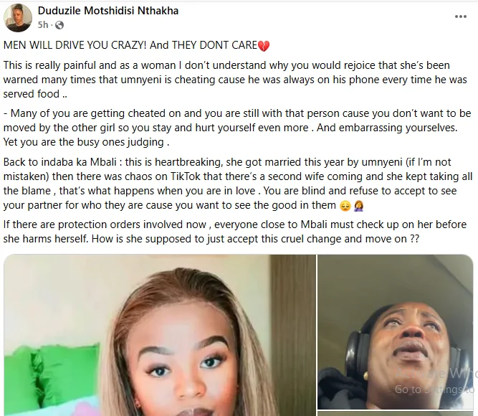Screen dimensions: 478x416
Task: Click the pensive face emoji
Action: [x=345, y=207]
